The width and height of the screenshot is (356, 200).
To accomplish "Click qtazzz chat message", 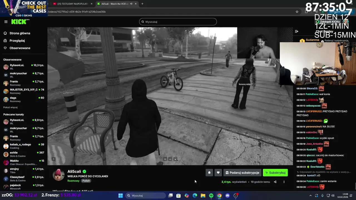I will point(320,155).
